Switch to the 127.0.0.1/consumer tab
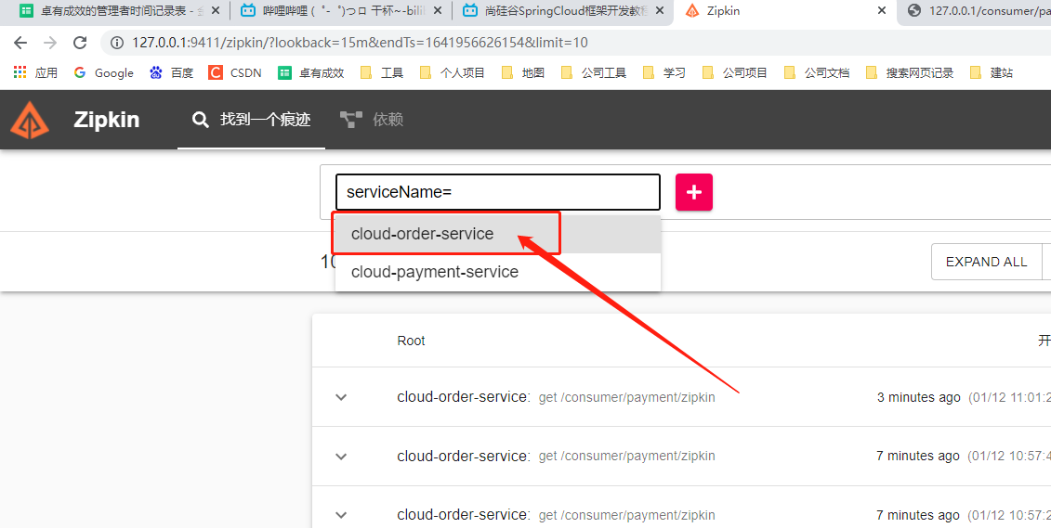The height and width of the screenshot is (528, 1051). tap(975, 11)
